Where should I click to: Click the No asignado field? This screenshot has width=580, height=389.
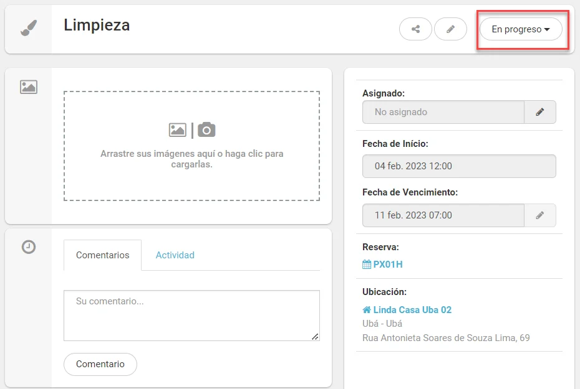443,112
